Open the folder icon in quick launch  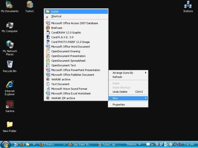(28, 144)
